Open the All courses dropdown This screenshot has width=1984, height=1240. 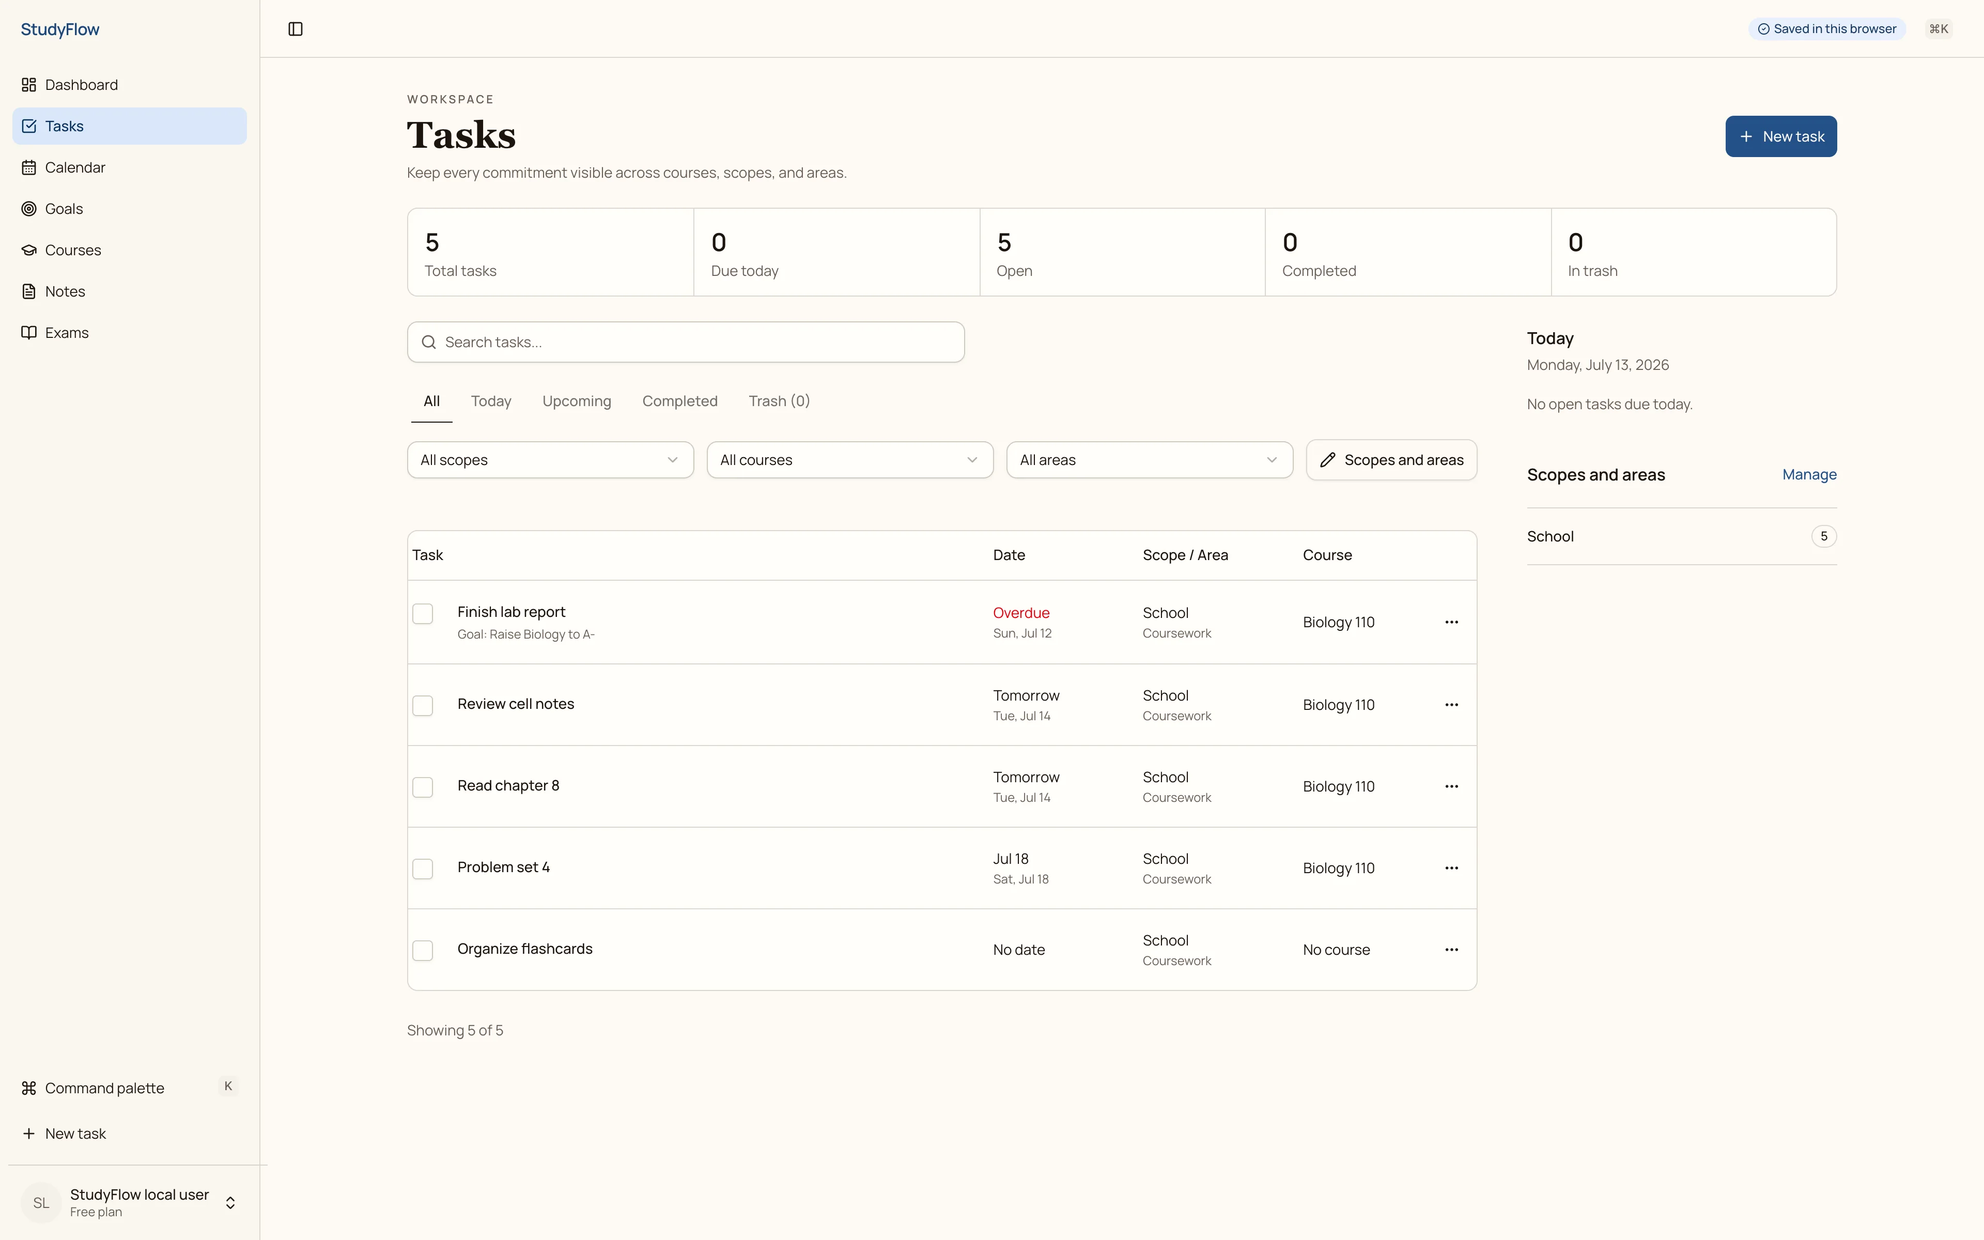click(850, 460)
